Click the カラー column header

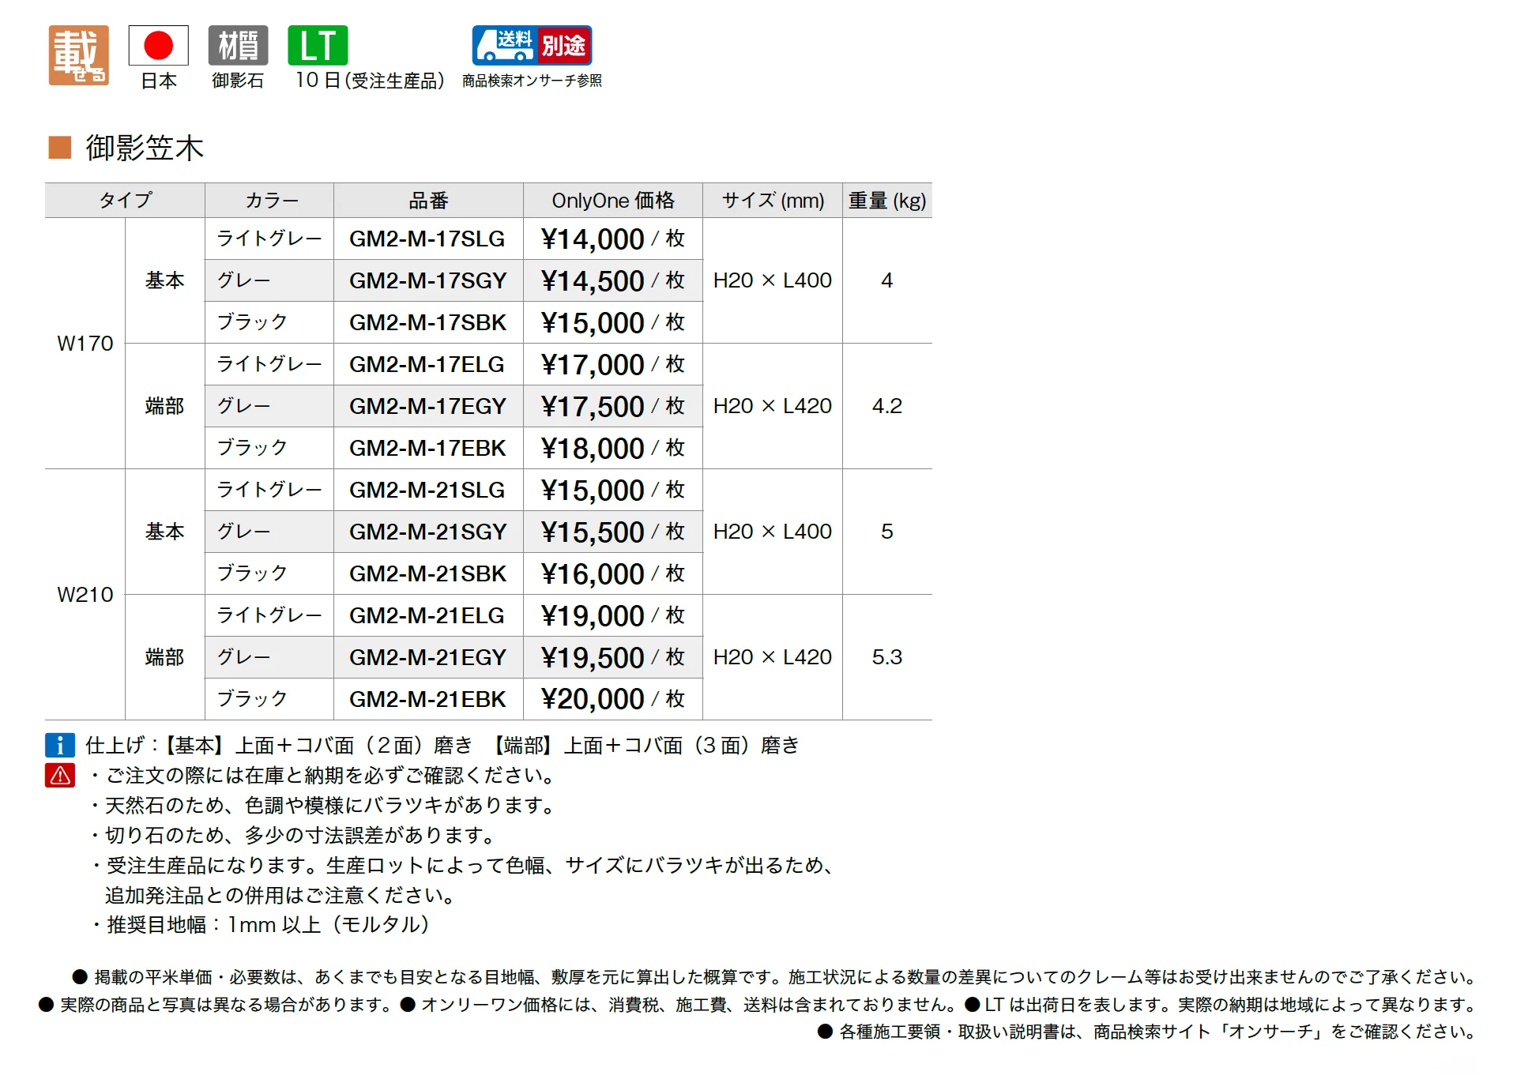click(269, 201)
